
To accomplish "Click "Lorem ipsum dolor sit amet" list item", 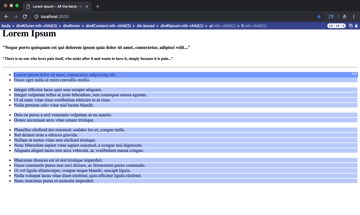I will point(186,75).
